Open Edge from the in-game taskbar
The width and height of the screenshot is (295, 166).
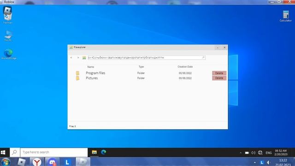tap(103, 152)
